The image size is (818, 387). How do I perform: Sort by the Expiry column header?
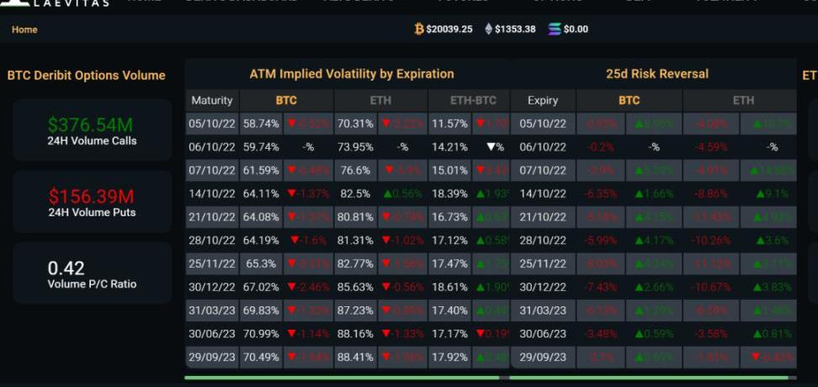point(543,100)
